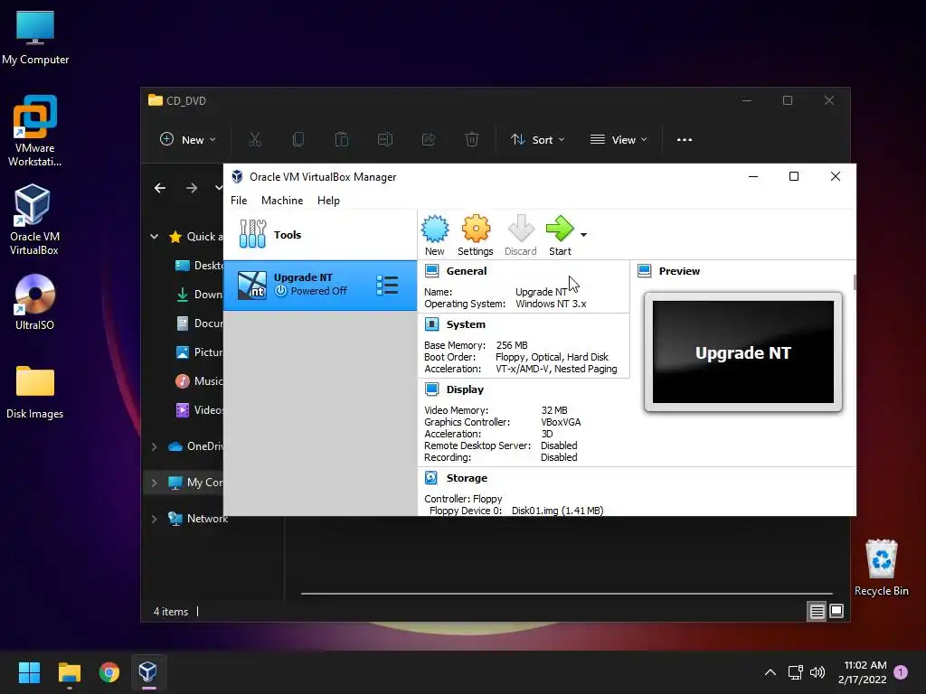This screenshot has height=694, width=926.
Task: Open the Help menu in VirtualBox
Action: pyautogui.click(x=328, y=201)
